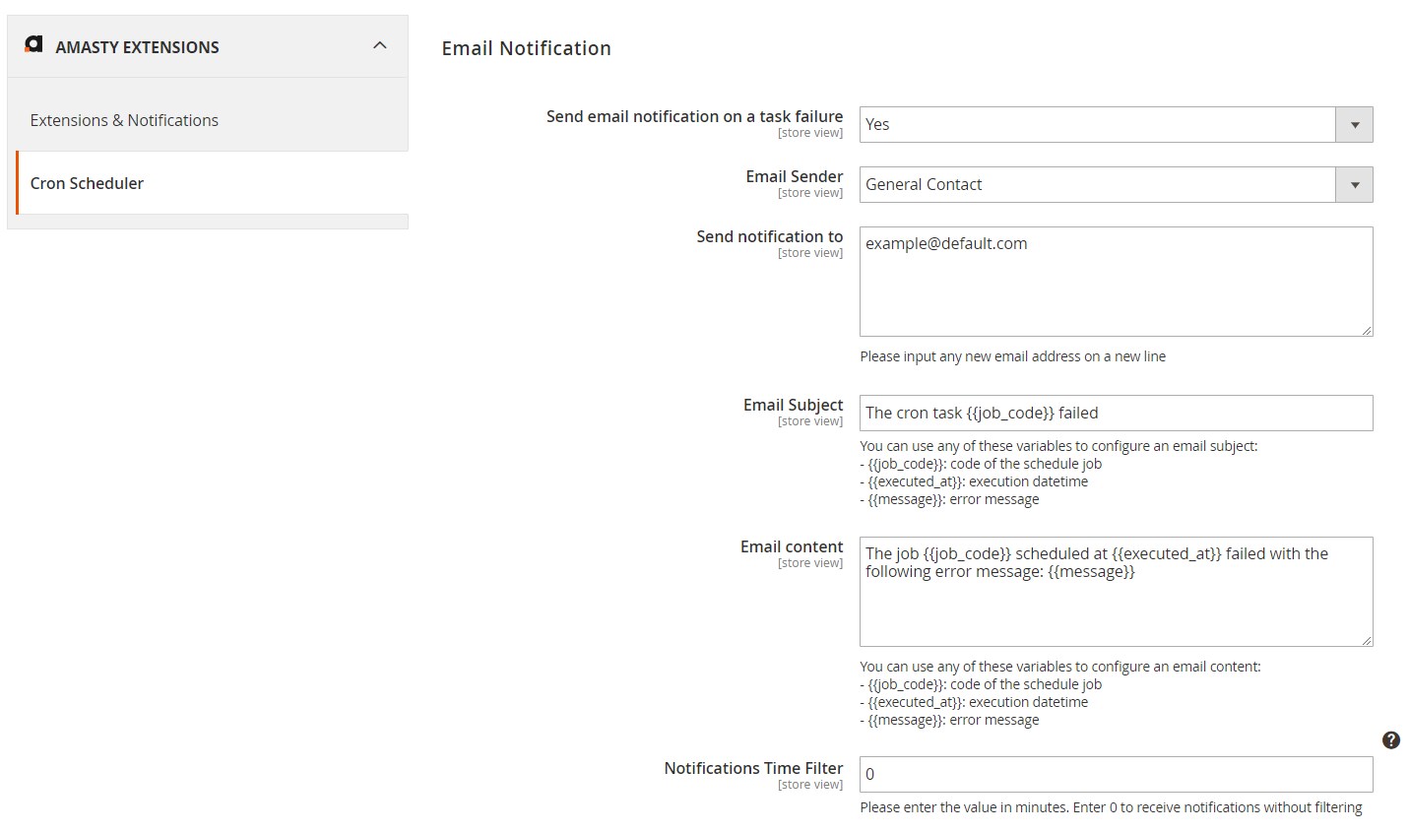The image size is (1409, 832).
Task: Focus the 'Send notification to' email textarea
Action: click(x=1115, y=282)
